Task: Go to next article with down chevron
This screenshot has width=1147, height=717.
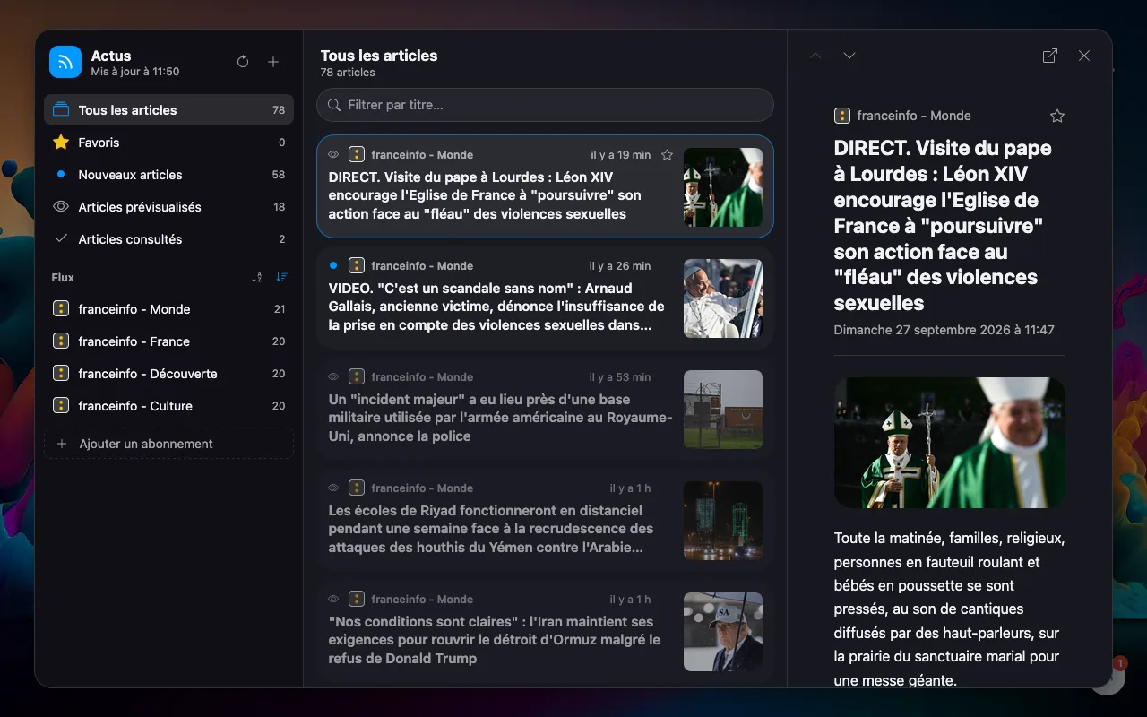Action: pos(849,56)
